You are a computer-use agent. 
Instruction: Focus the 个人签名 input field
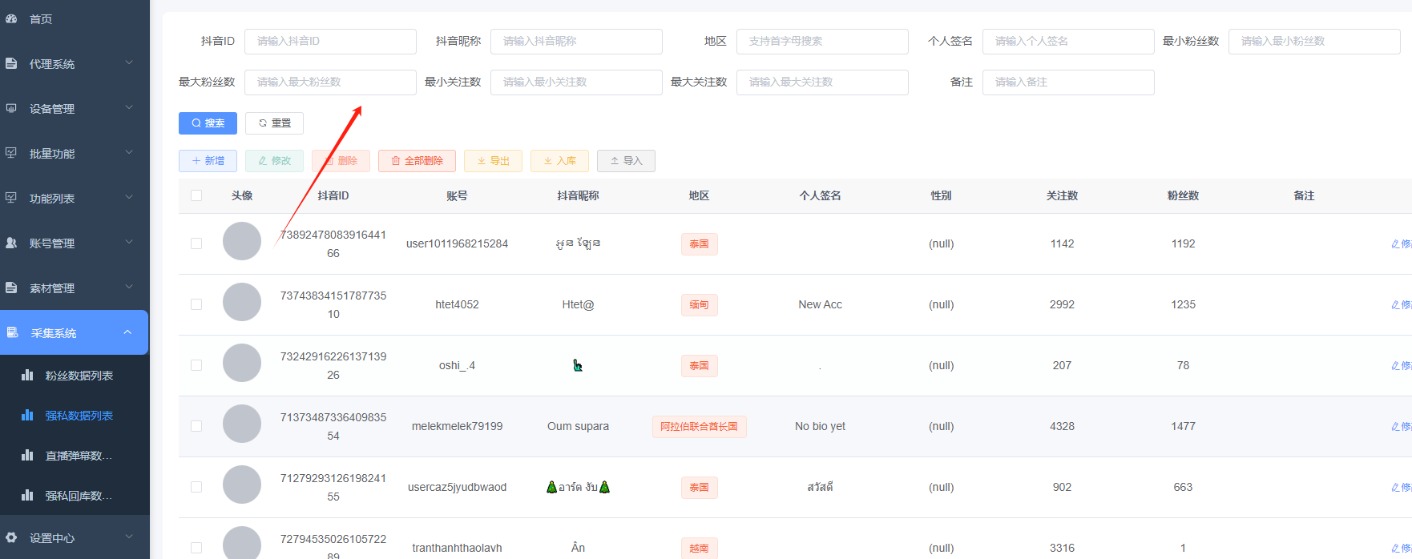pos(1068,42)
